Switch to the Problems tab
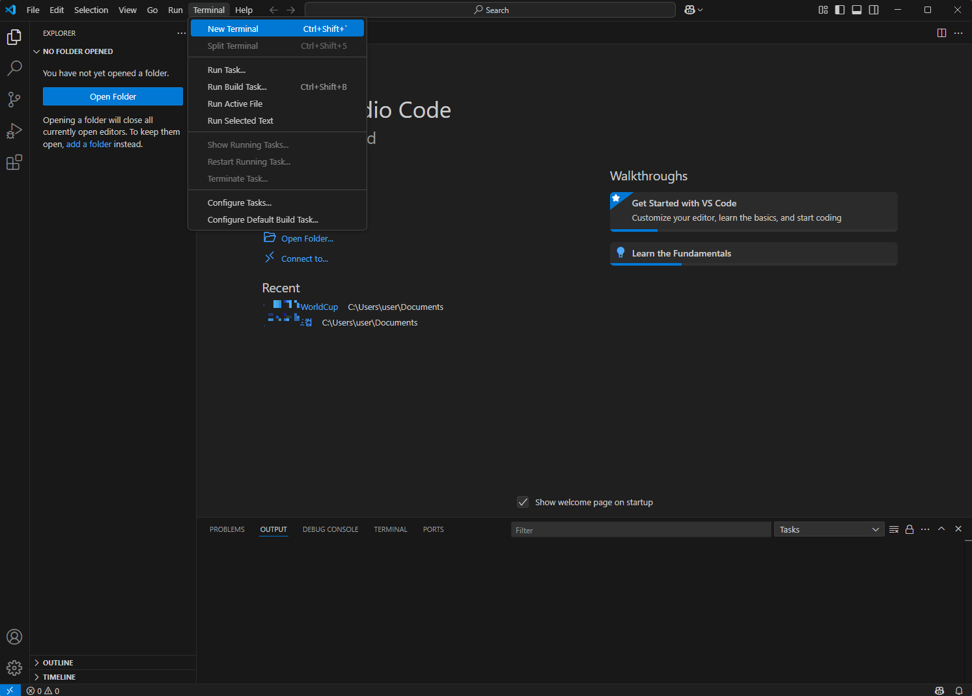This screenshot has width=972, height=696. pos(227,529)
